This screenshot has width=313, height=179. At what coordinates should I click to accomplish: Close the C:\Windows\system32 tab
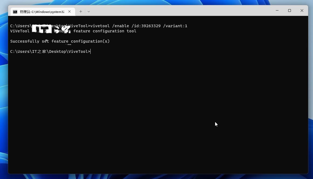pos(70,12)
